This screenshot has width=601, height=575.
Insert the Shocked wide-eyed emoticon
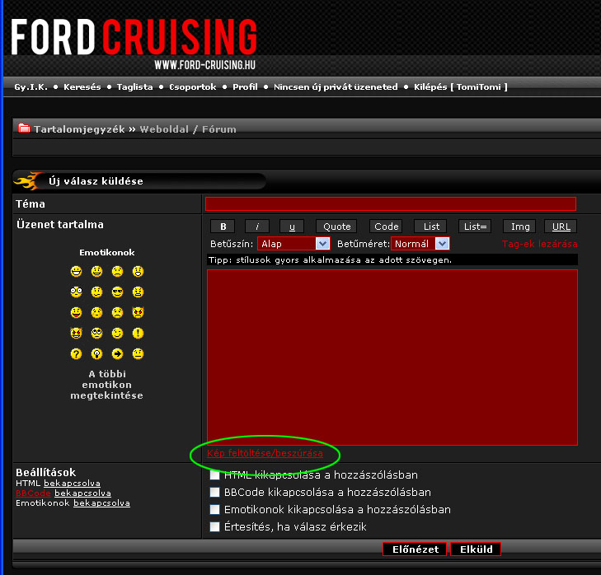click(x=77, y=292)
